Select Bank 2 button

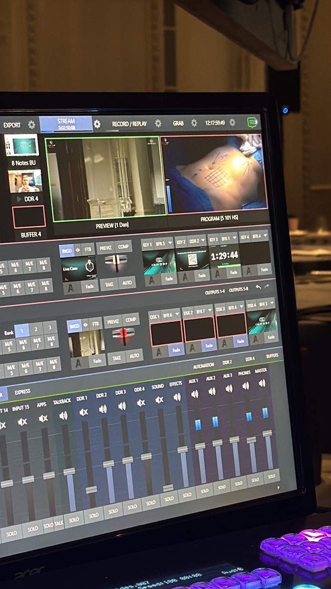pos(36,329)
